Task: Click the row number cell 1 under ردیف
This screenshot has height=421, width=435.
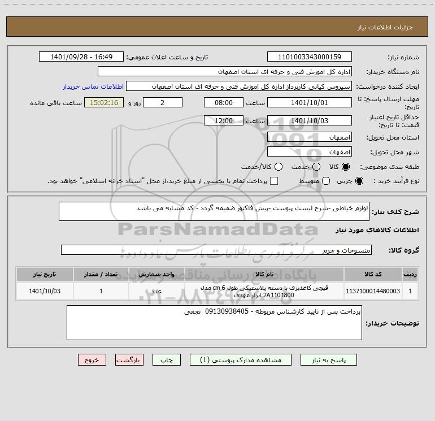Action: (410, 291)
